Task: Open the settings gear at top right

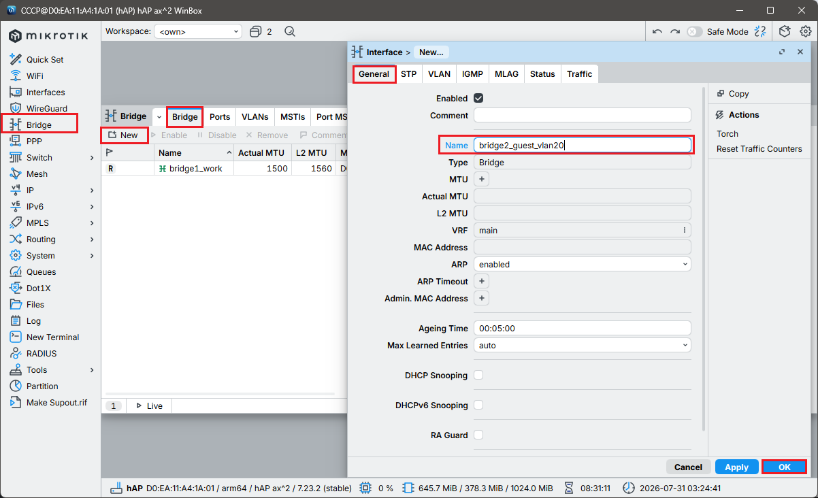Action: 805,31
